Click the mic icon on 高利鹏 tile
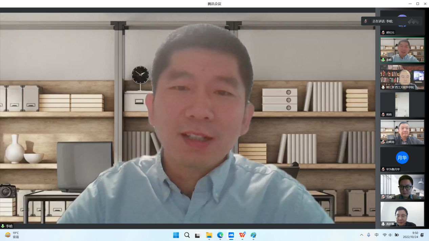This screenshot has width=429, height=241. pos(383,224)
